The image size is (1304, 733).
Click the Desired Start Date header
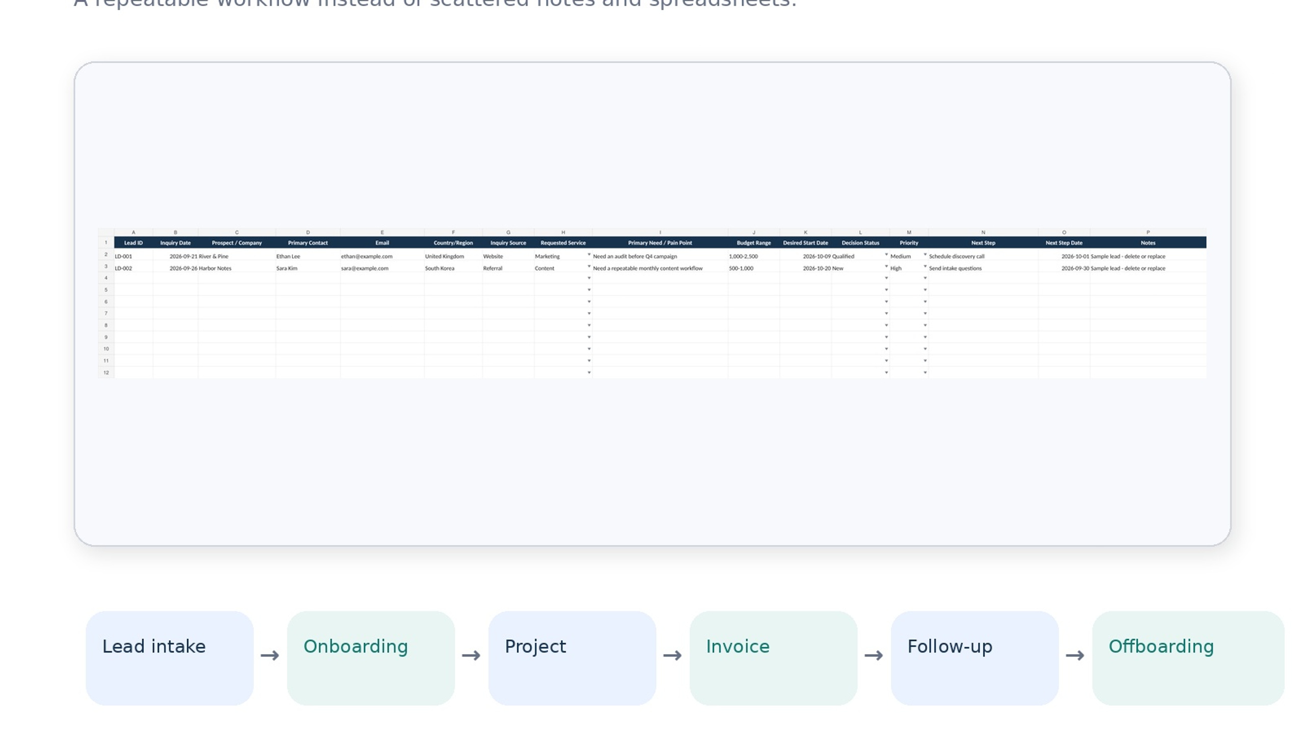click(x=805, y=243)
